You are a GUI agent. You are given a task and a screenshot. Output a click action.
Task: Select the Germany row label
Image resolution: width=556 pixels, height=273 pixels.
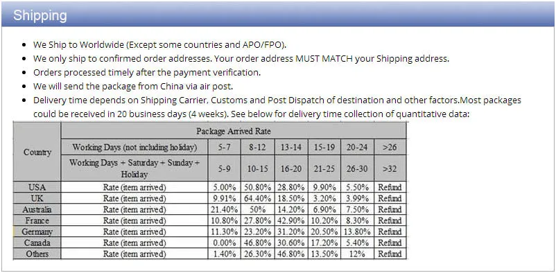[37, 232]
